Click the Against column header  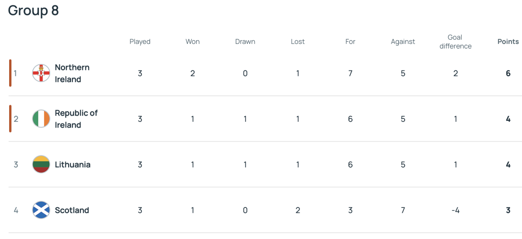[x=403, y=42]
